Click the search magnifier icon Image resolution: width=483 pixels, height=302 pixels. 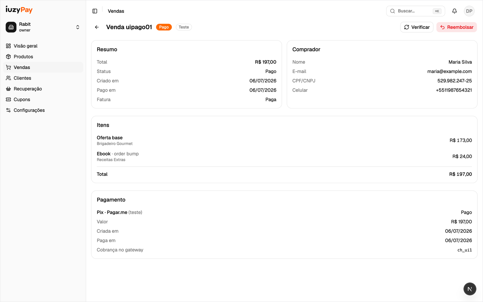[392, 11]
